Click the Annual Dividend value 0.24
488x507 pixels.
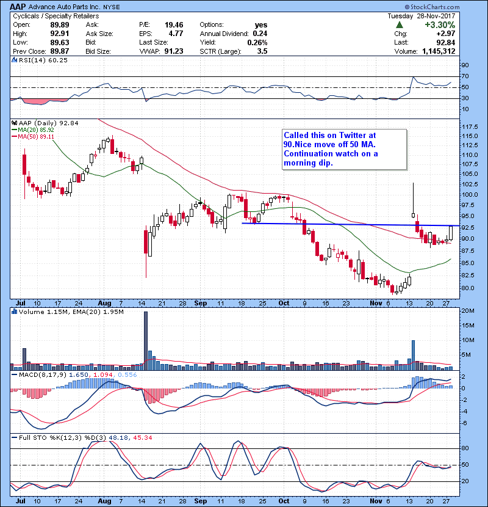[x=260, y=34]
